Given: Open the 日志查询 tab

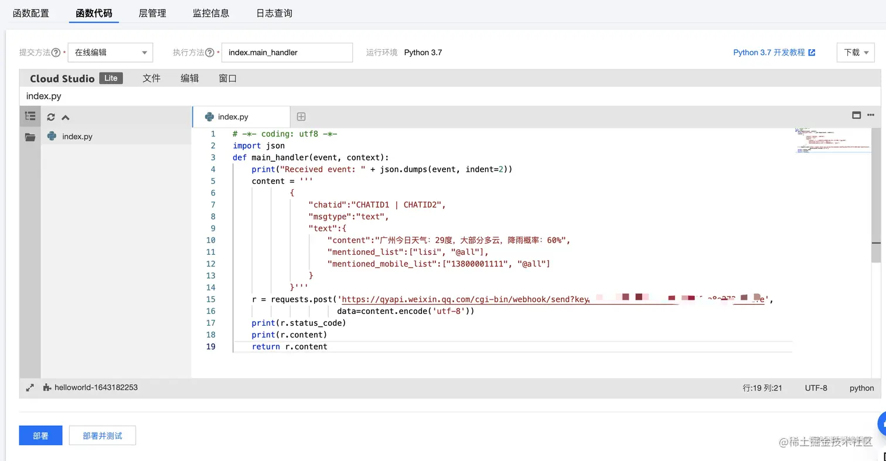Looking at the screenshot, I should (x=274, y=13).
